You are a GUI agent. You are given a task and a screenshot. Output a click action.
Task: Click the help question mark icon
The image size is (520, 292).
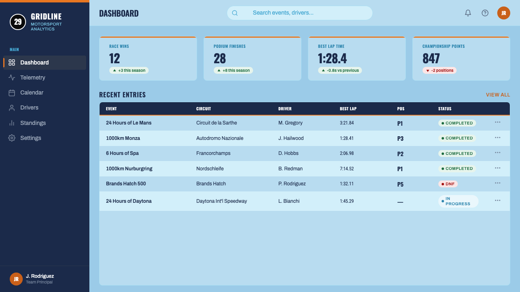(x=485, y=13)
